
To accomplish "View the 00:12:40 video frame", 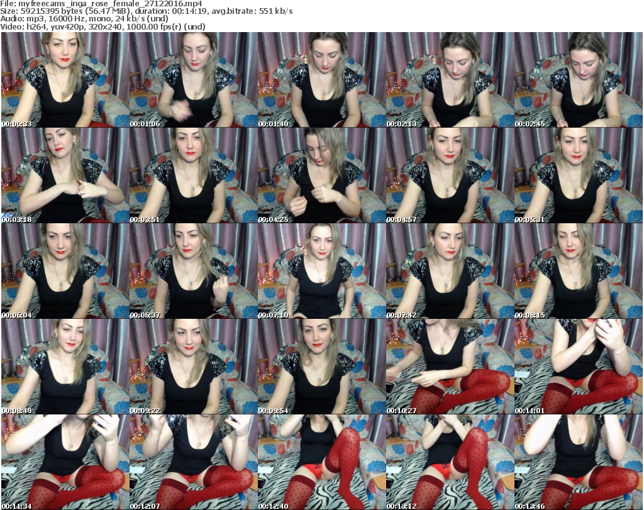I will pyautogui.click(x=321, y=462).
